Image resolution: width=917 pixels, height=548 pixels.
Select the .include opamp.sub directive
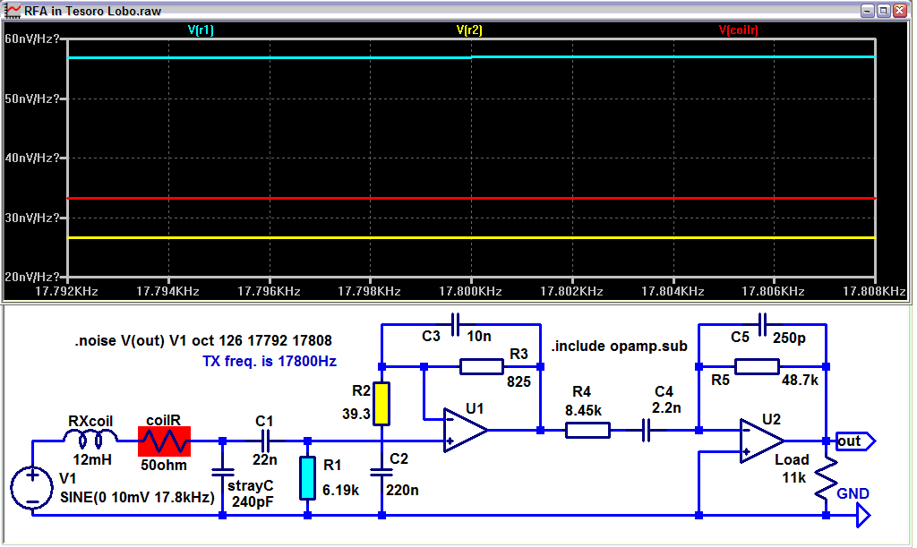618,346
